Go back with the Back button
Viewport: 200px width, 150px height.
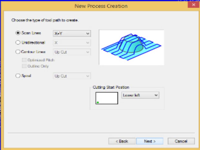[x=122, y=141]
